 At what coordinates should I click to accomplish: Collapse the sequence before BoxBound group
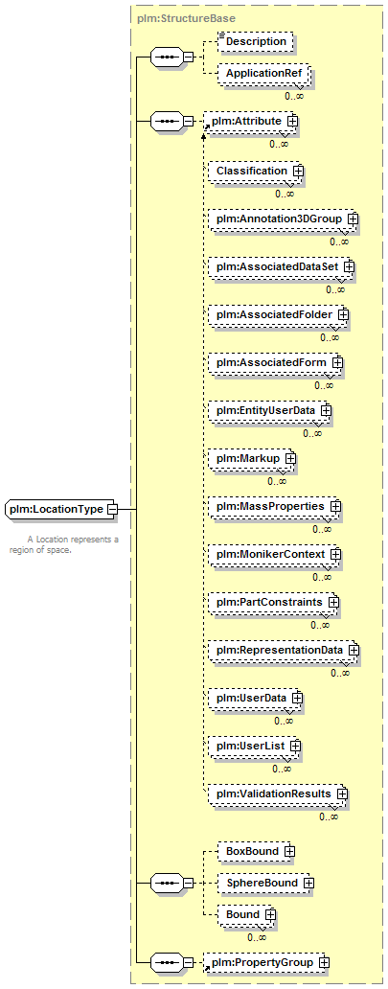(x=188, y=882)
